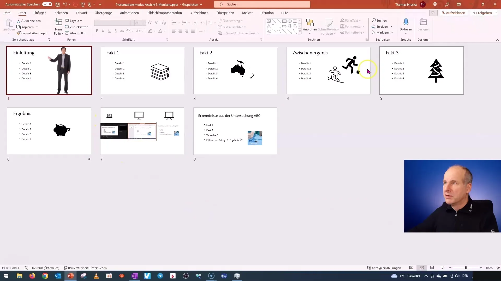Screen dimensions: 501x281
Task: Select slide 4 Zwischenergenis thumbnail
Action: coord(329,71)
